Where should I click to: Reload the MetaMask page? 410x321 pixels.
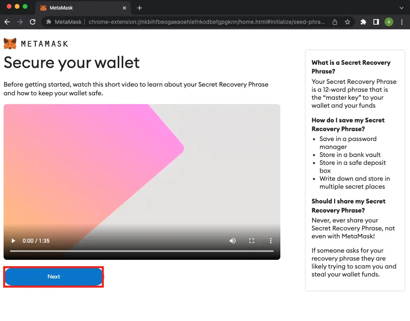pos(33,22)
